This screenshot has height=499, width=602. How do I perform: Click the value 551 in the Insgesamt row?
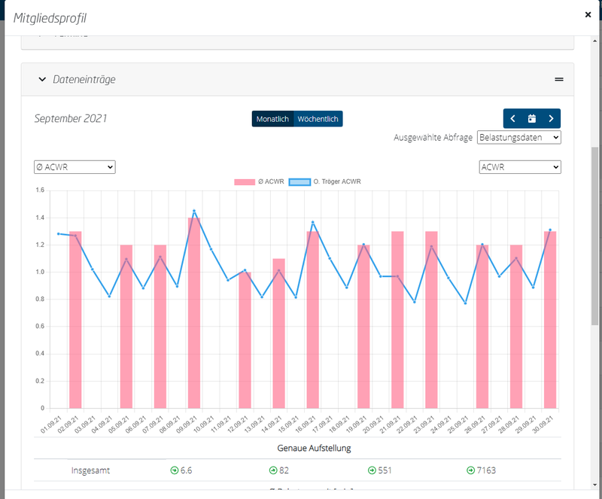tap(385, 470)
